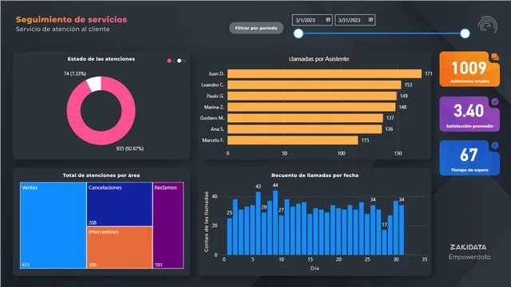Click the 'Seguimiento de servicios' heading
Viewport: 511px width, 287px height.
71,19
